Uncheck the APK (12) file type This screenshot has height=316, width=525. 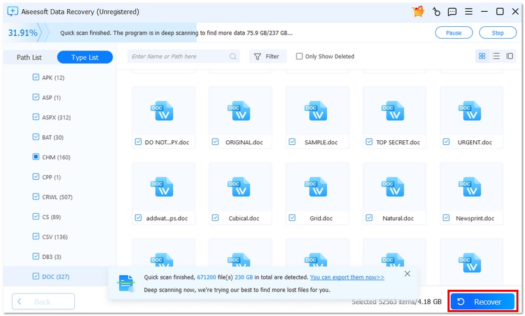(36, 77)
